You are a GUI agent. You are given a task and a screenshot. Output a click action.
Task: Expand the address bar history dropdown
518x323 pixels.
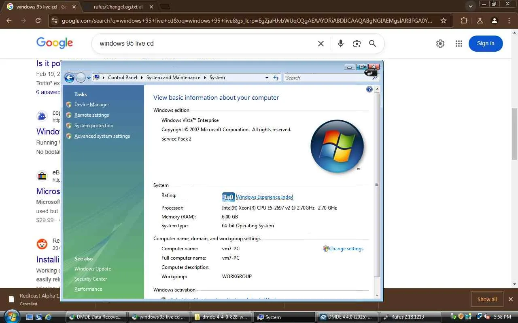click(x=267, y=78)
